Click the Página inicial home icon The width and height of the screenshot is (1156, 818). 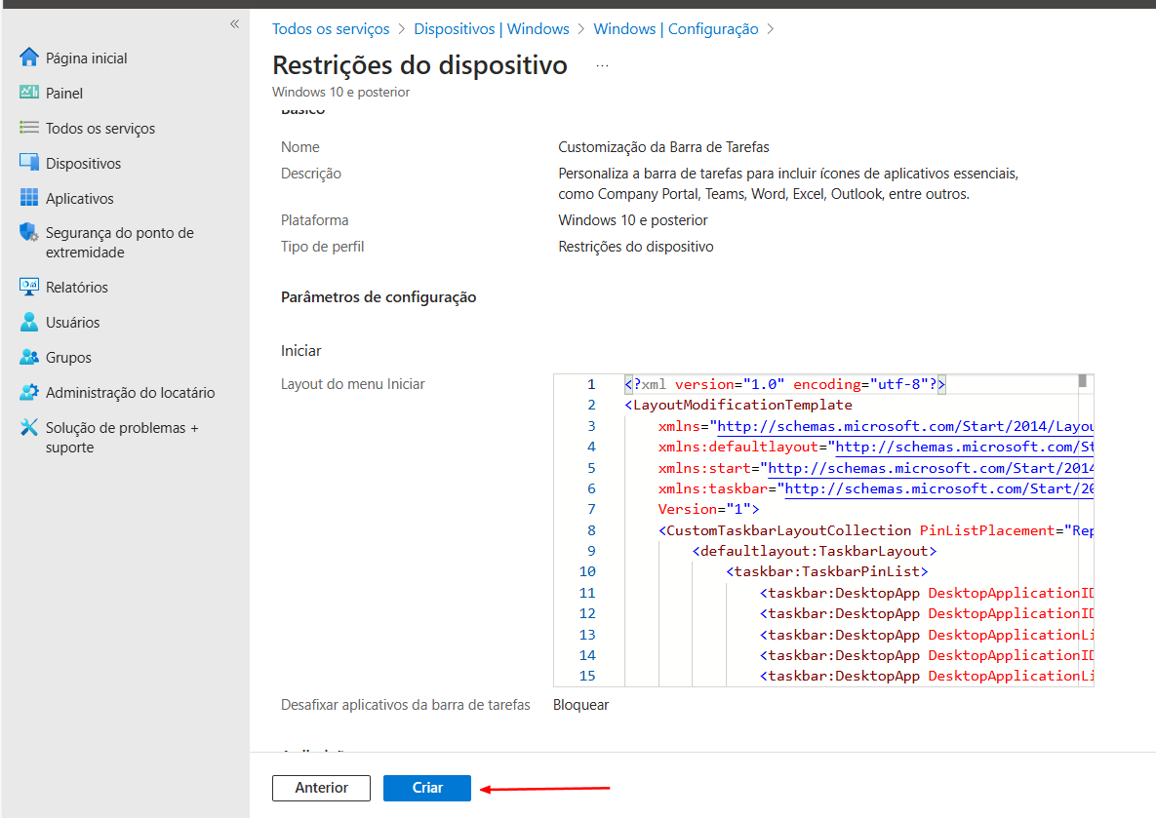28,58
